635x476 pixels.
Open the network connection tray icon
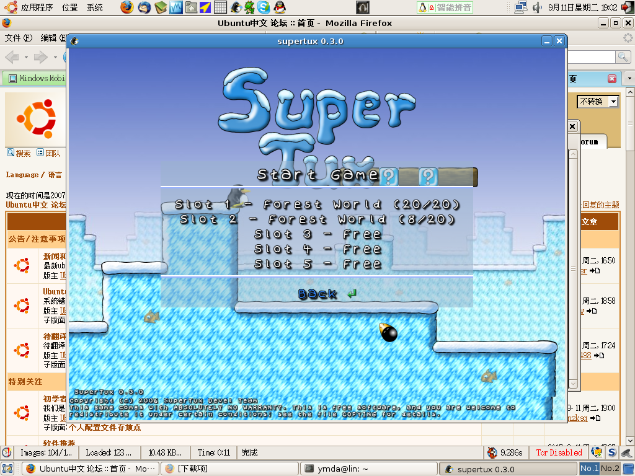click(x=521, y=7)
